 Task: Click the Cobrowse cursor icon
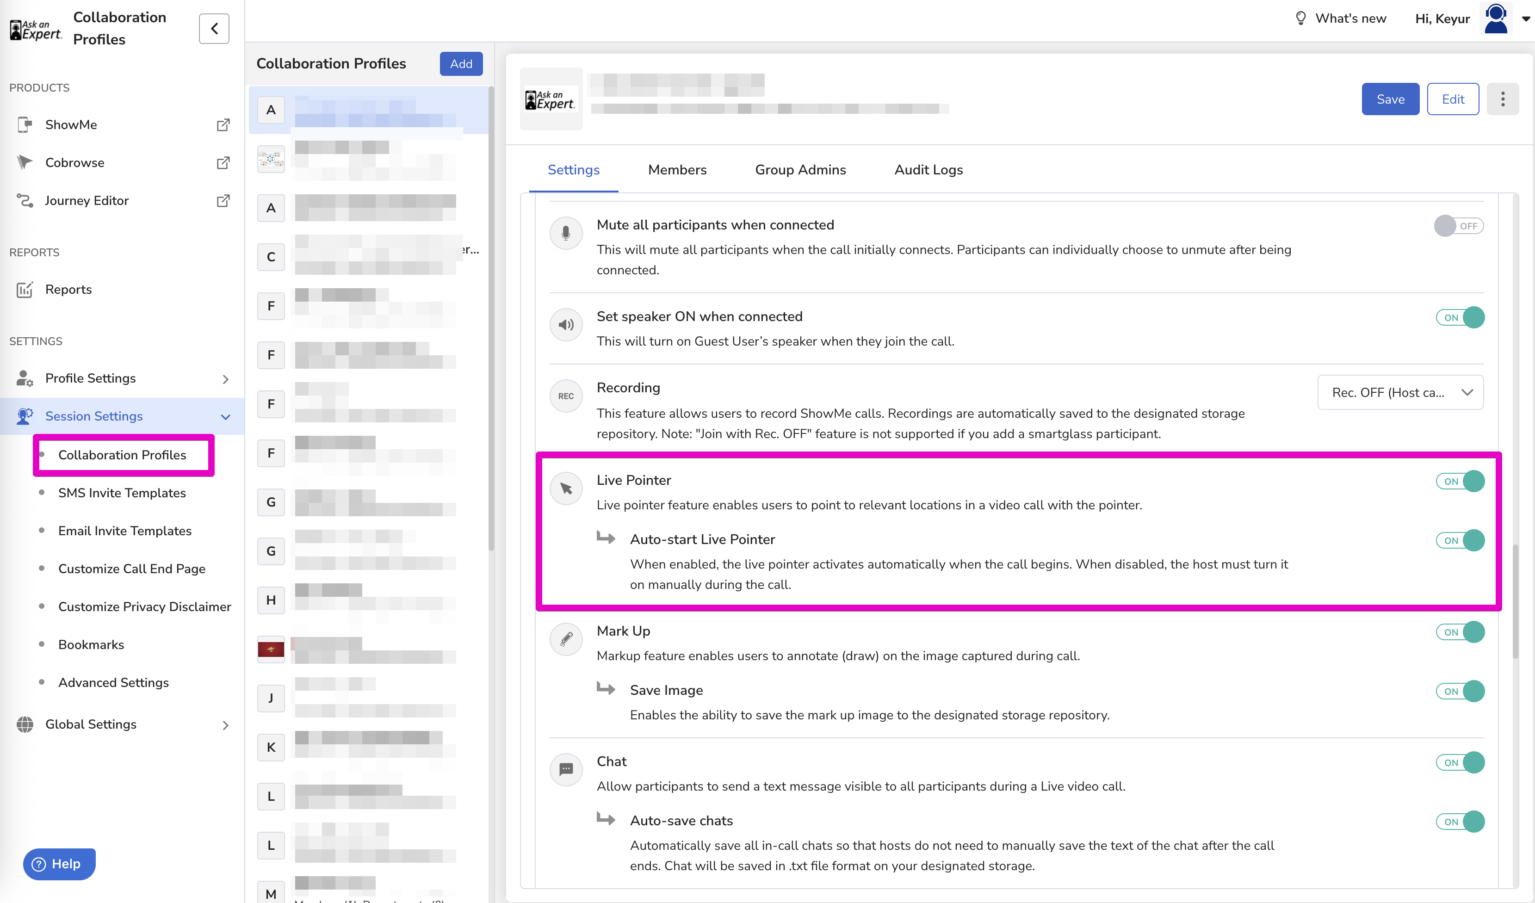[x=25, y=162]
